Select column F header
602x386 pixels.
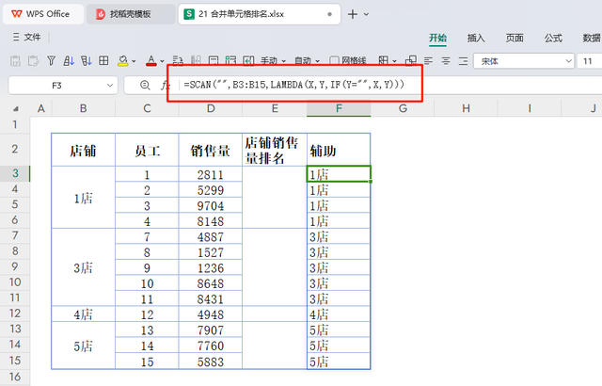pyautogui.click(x=339, y=108)
